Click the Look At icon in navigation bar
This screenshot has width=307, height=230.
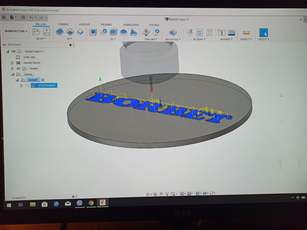coord(155,194)
